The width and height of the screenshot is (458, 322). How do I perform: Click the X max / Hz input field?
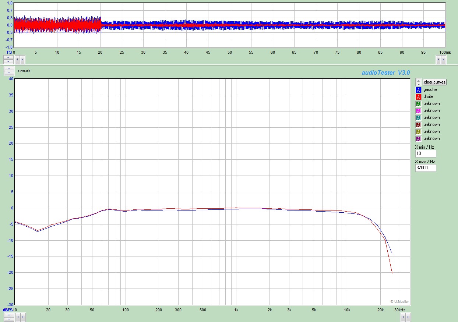pyautogui.click(x=425, y=168)
